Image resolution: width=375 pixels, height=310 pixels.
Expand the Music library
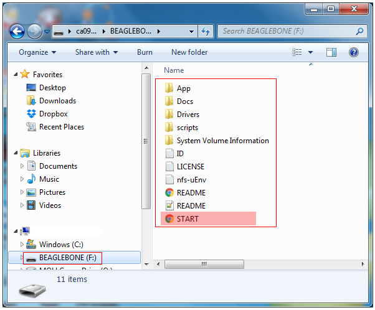pyautogui.click(x=22, y=179)
